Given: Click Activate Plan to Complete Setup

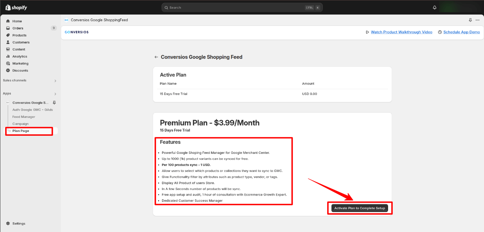Looking at the screenshot, I should (360, 208).
